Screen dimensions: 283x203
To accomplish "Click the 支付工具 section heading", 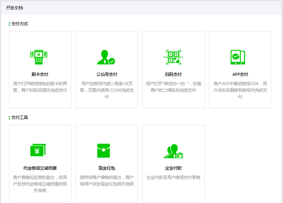I will click(19, 117).
